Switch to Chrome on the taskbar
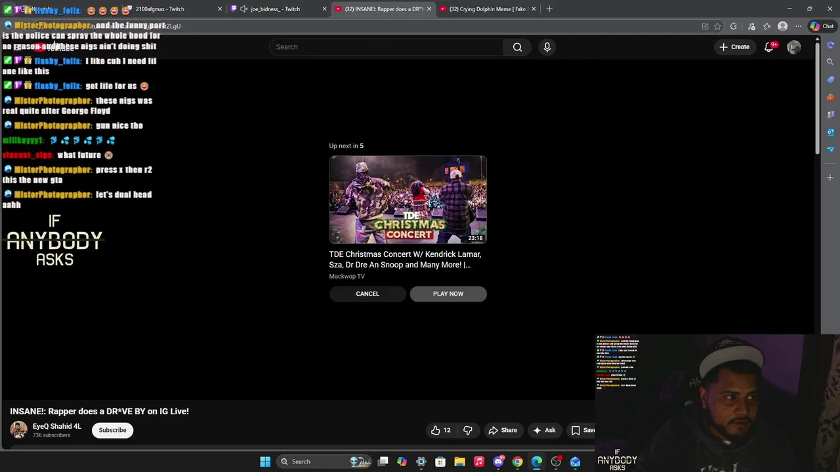The height and width of the screenshot is (472, 840). [518, 462]
